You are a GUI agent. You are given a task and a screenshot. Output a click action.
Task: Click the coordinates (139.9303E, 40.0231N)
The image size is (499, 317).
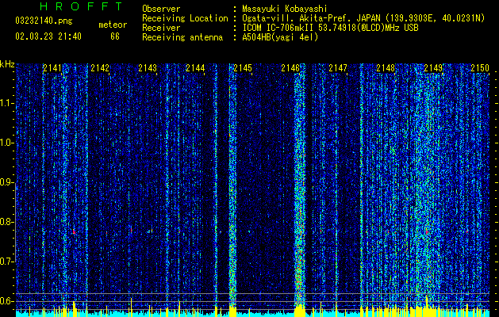[436, 18]
